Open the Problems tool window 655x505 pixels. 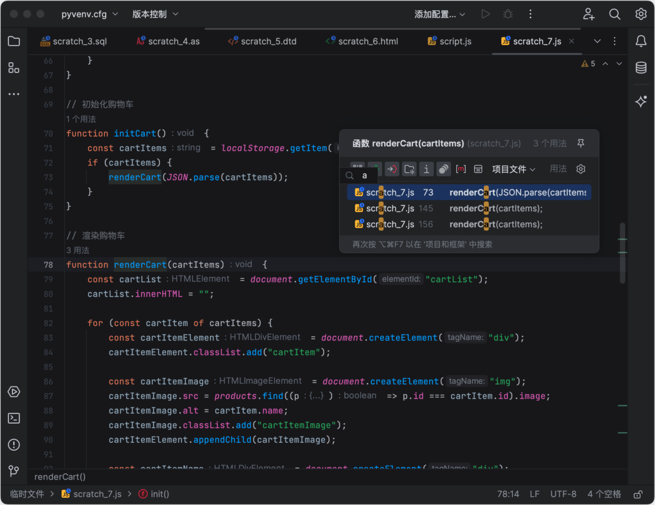(14, 445)
